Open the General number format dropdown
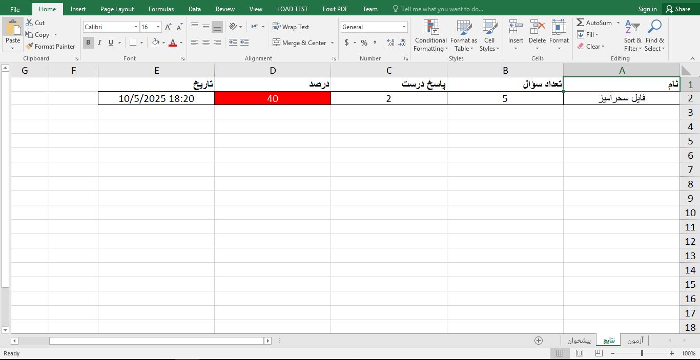This screenshot has width=700, height=360. (x=404, y=27)
